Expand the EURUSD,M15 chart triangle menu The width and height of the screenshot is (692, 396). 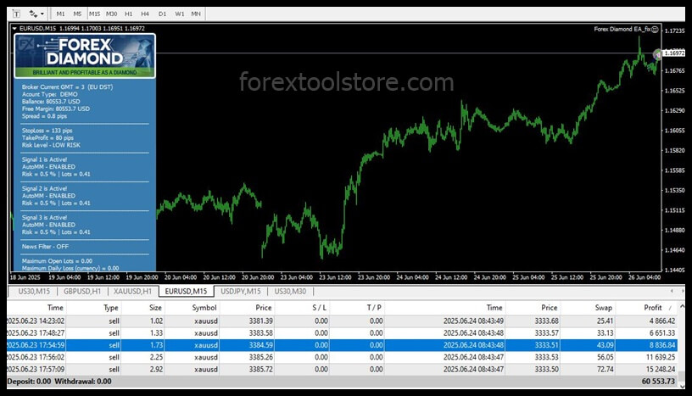(x=14, y=28)
